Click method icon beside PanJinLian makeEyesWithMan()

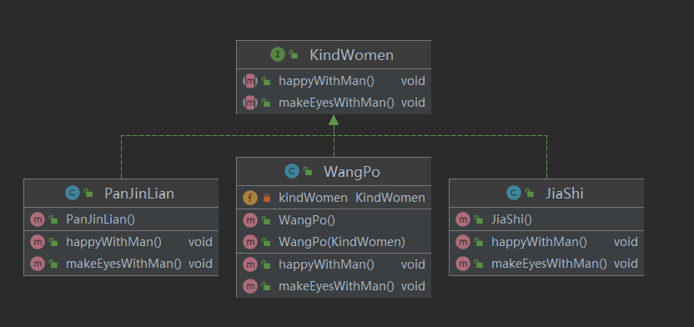point(38,264)
